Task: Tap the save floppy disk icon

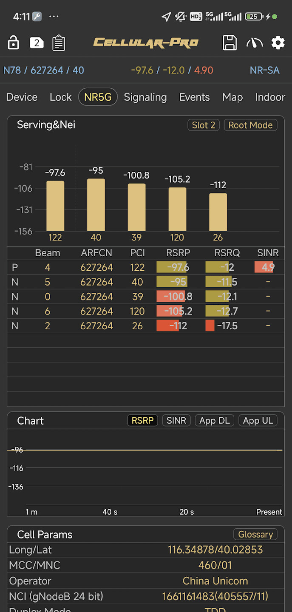Action: pyautogui.click(x=230, y=42)
